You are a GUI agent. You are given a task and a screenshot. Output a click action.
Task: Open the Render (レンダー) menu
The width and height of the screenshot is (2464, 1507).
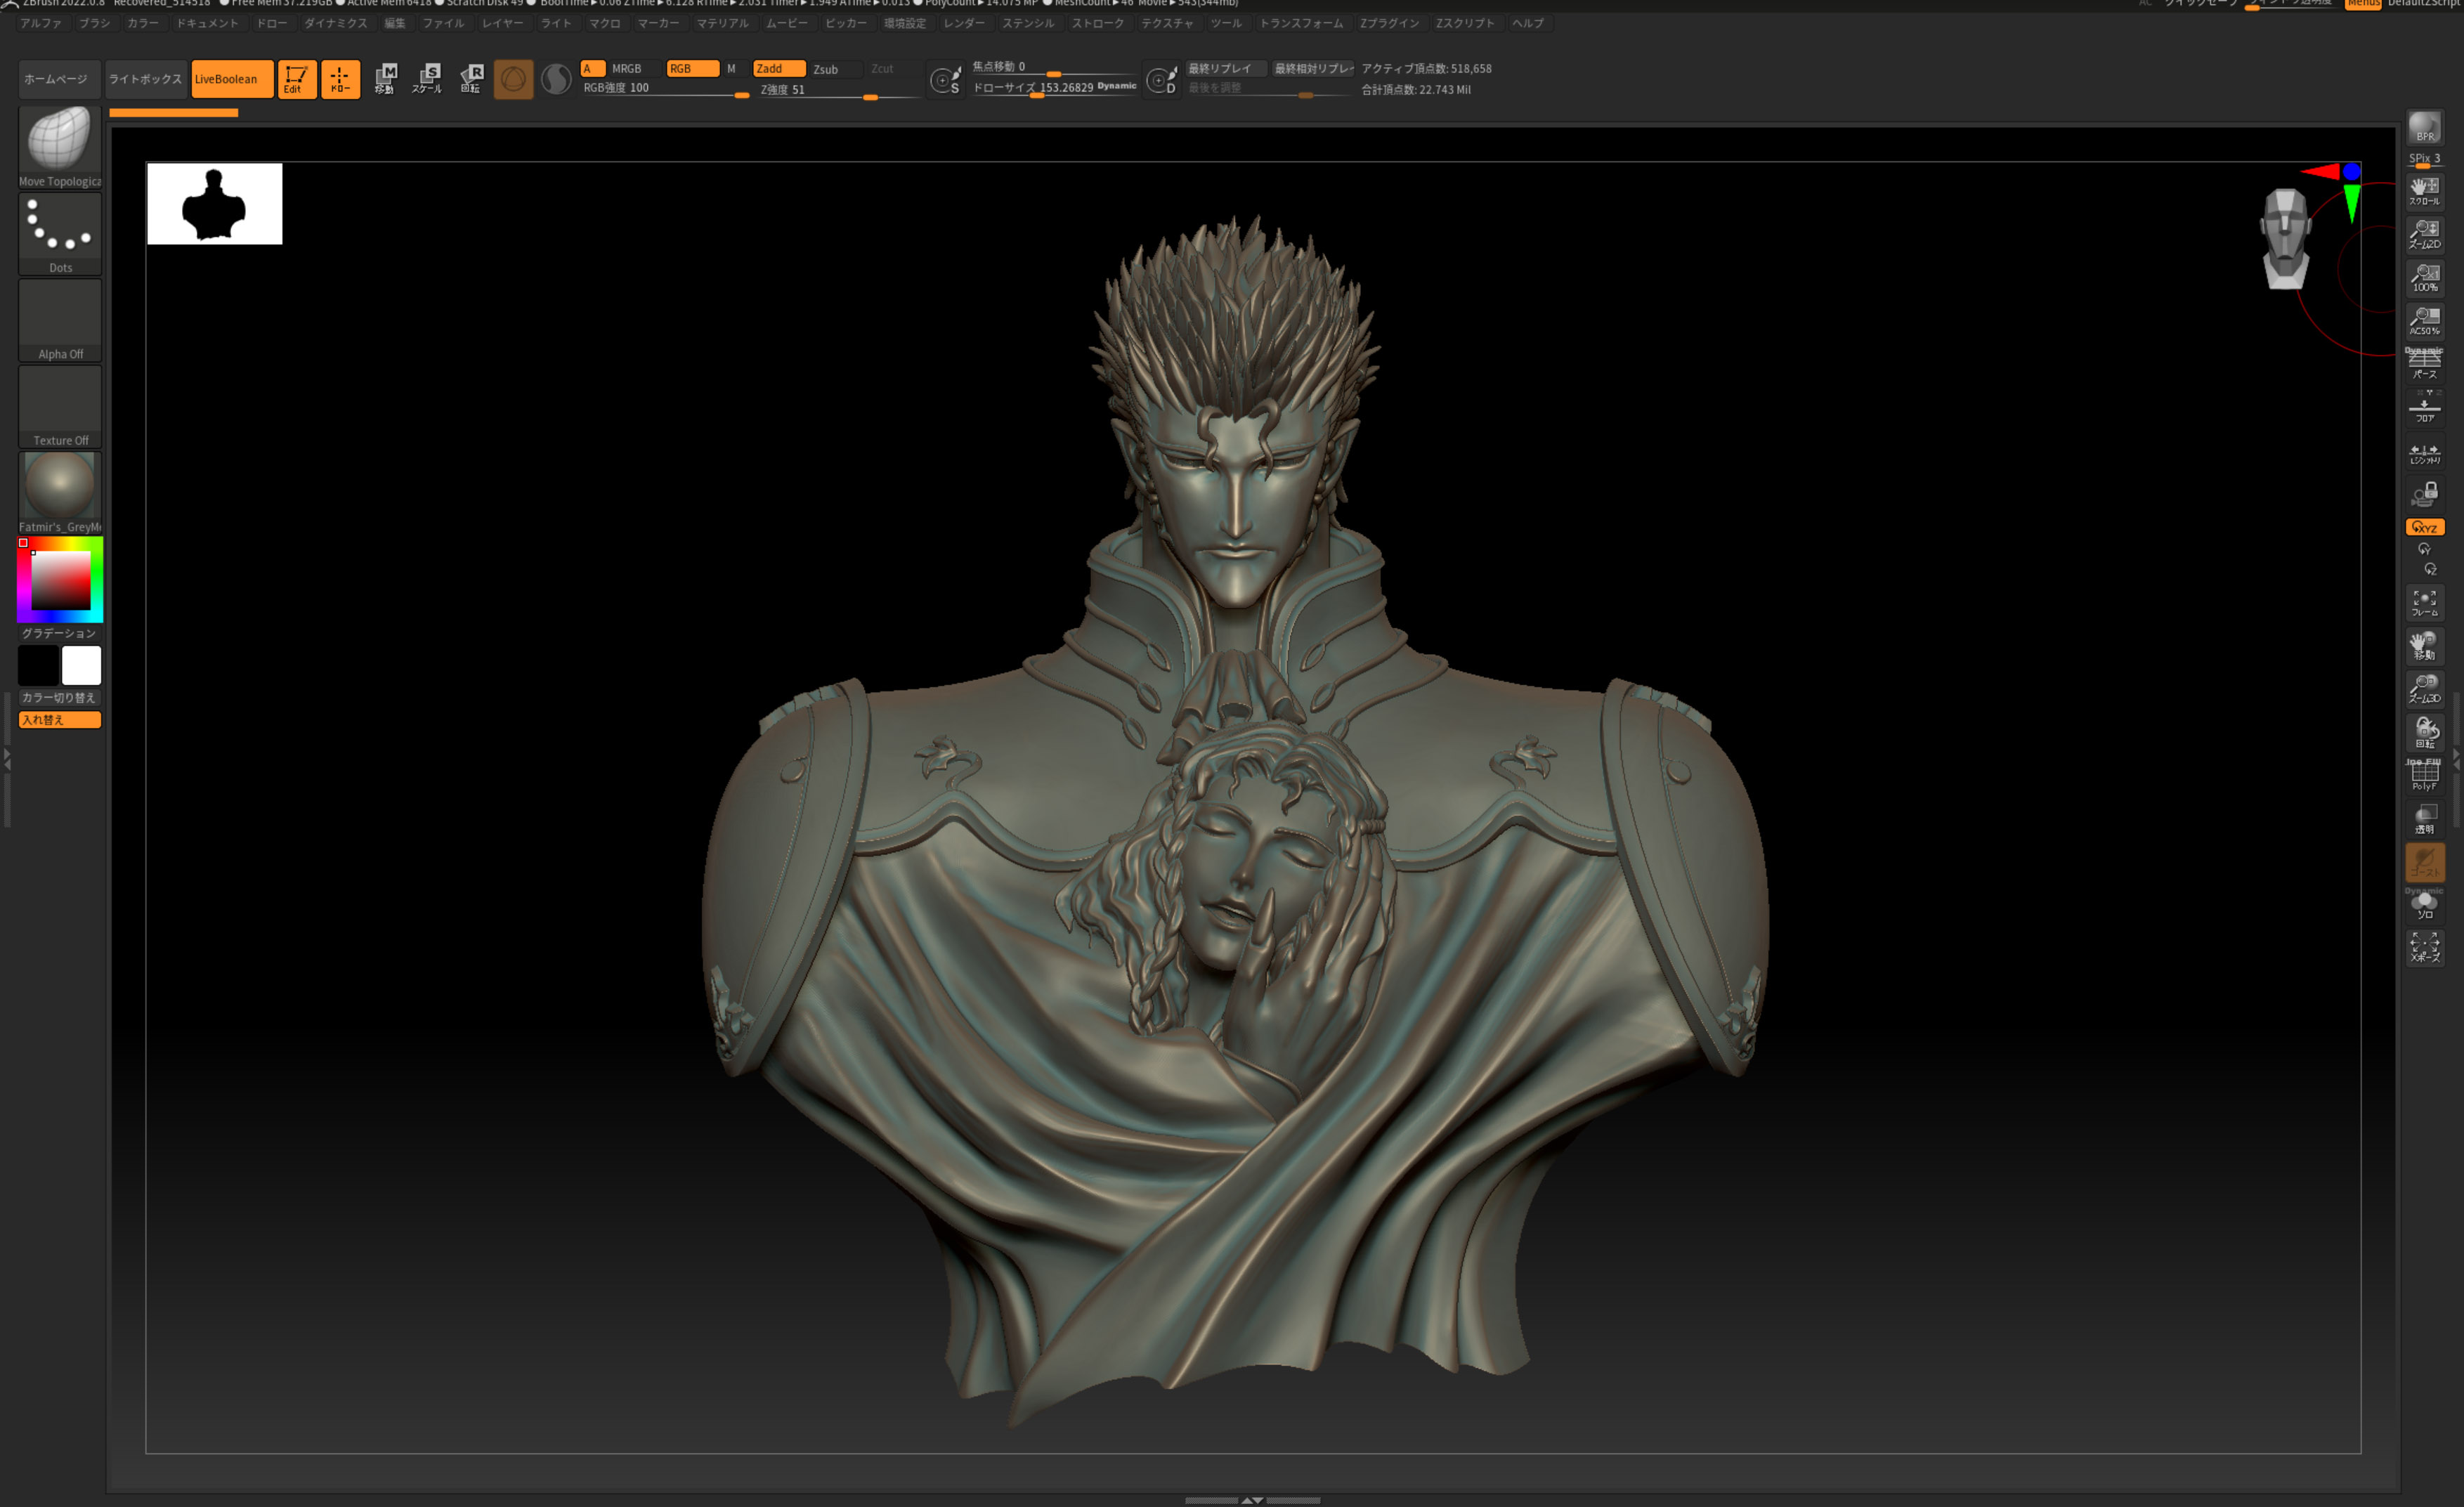(x=963, y=23)
